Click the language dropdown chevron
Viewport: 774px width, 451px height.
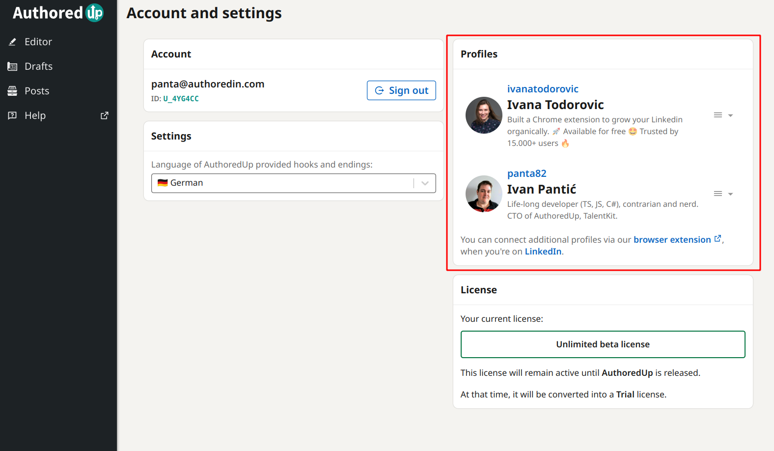425,183
